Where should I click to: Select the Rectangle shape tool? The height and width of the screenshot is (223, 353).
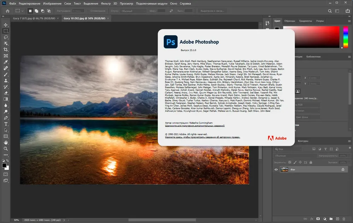(6, 136)
